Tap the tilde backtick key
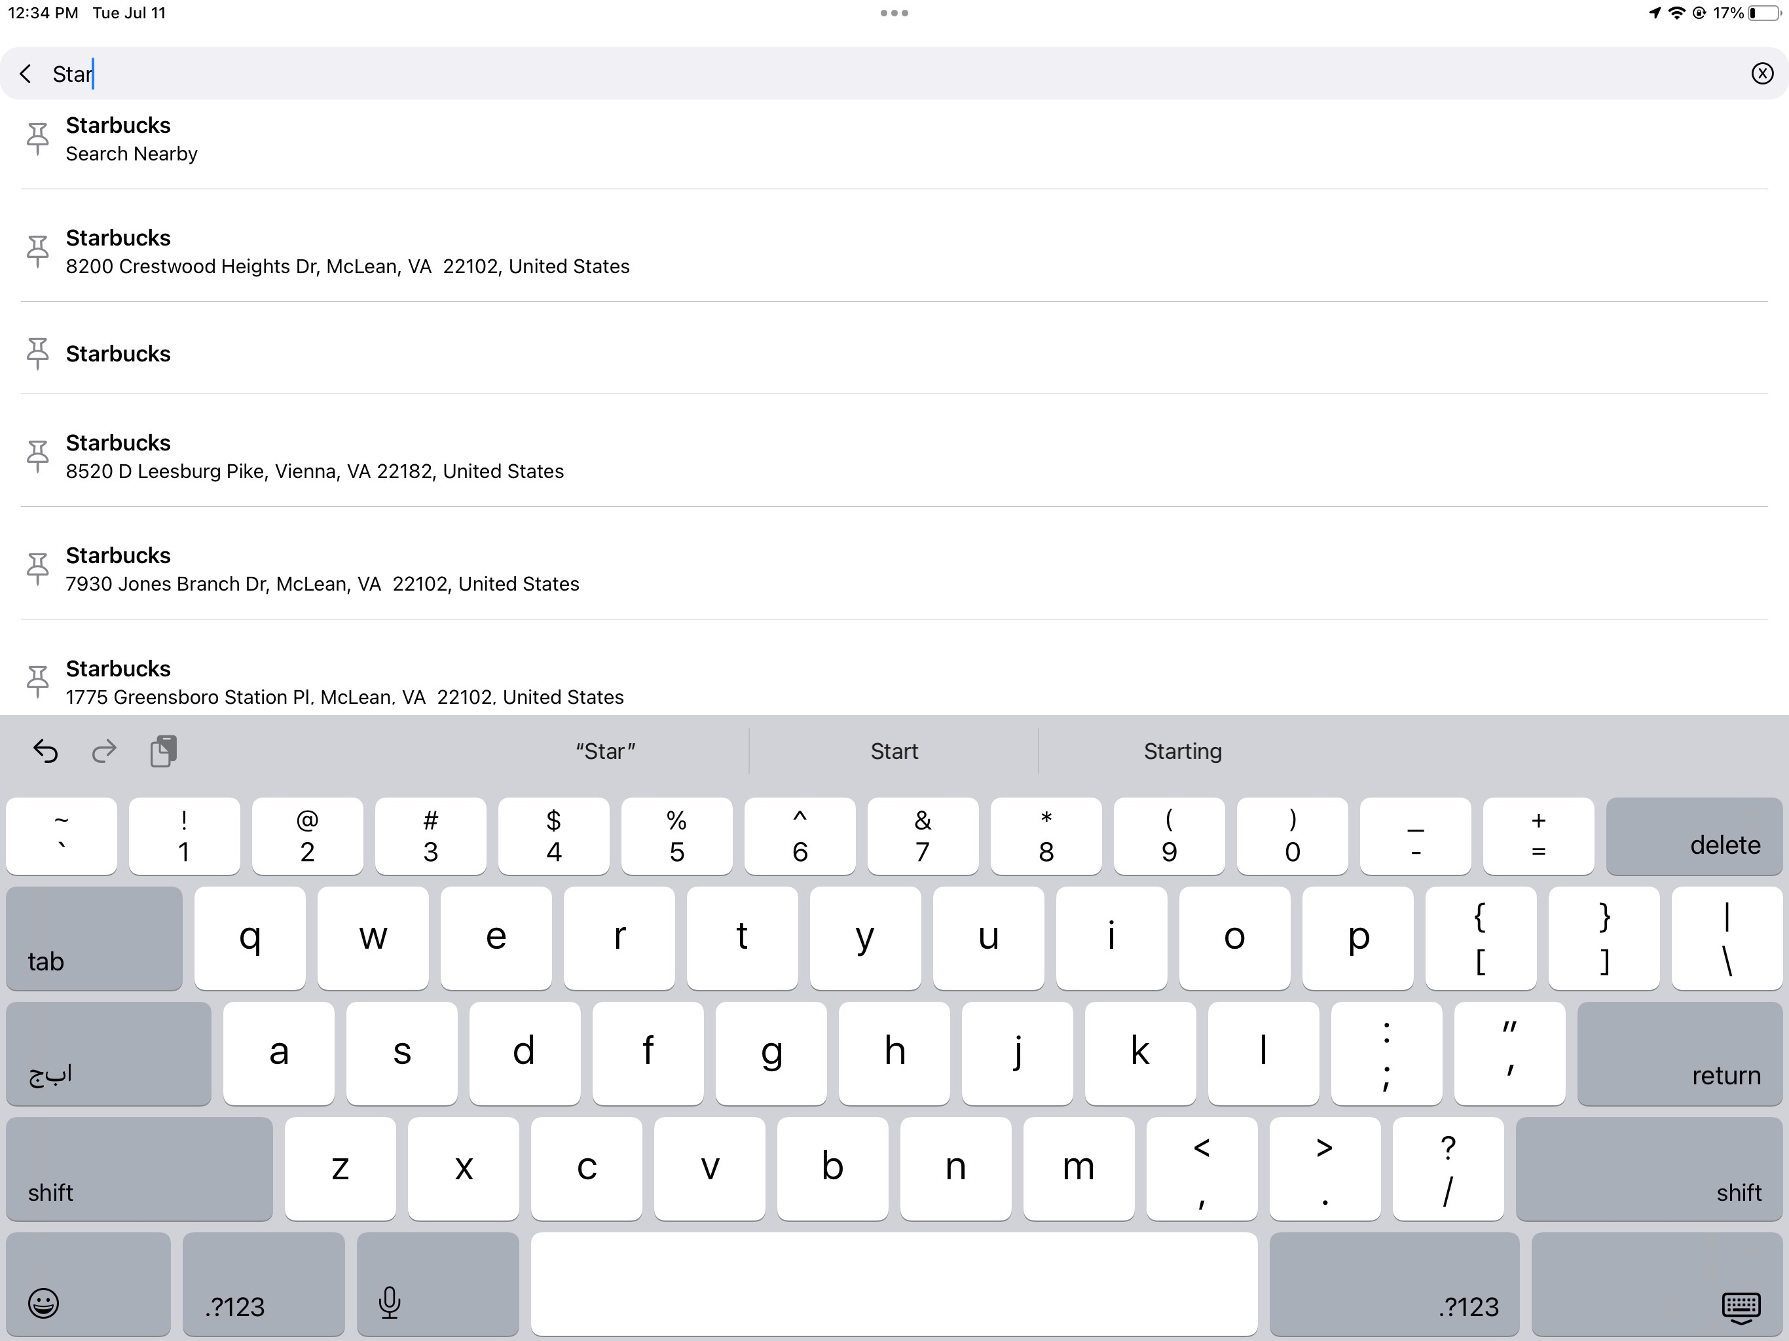The image size is (1789, 1341). 62,836
